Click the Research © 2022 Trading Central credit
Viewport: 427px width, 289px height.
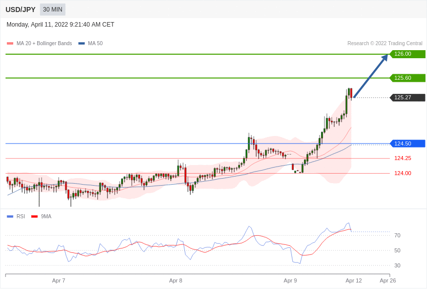(x=385, y=43)
